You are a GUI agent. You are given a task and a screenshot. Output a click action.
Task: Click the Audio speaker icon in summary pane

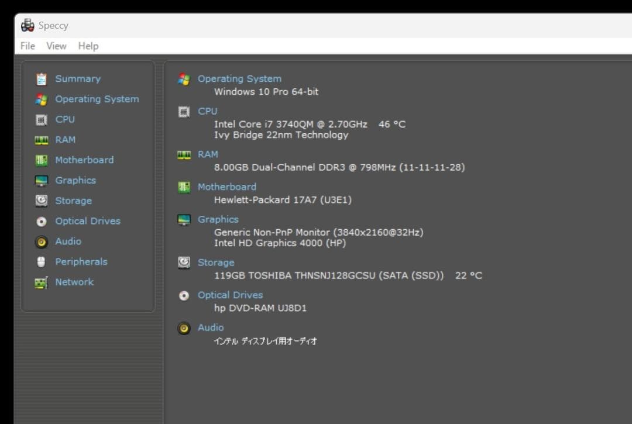pyautogui.click(x=184, y=328)
